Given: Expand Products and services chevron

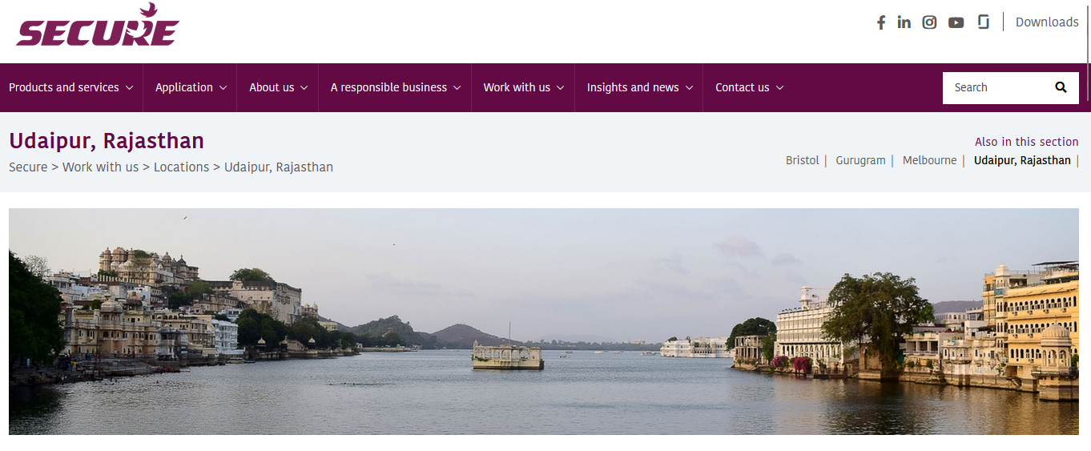Looking at the screenshot, I should [x=129, y=88].
